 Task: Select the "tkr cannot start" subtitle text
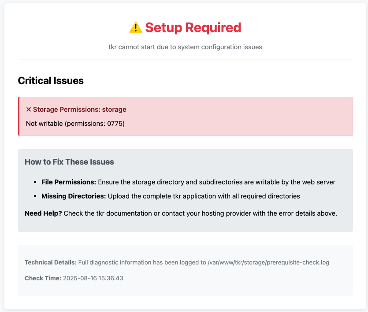(x=185, y=47)
